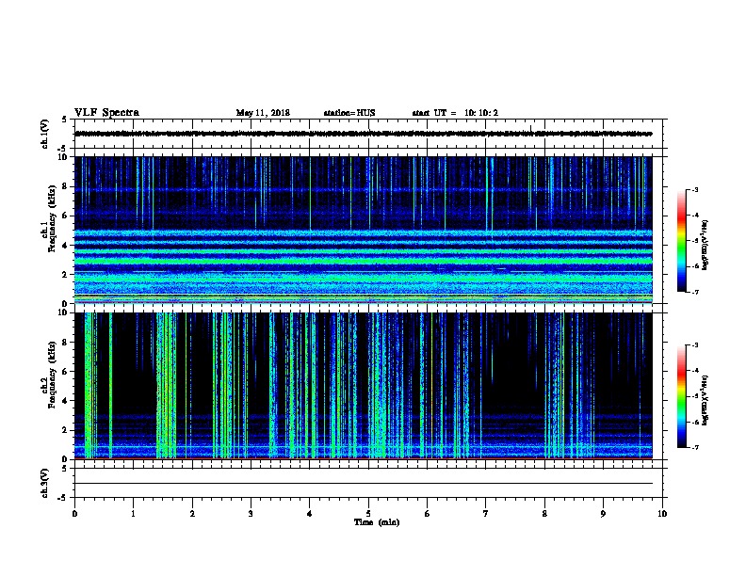Click the 'VLF Spectra' plot title
This screenshot has height=576, width=746.
click(x=106, y=113)
